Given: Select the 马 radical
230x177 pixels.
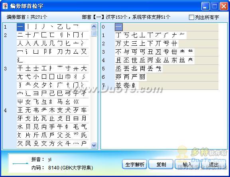Looking at the screenshot, I should pyautogui.click(x=60, y=101).
